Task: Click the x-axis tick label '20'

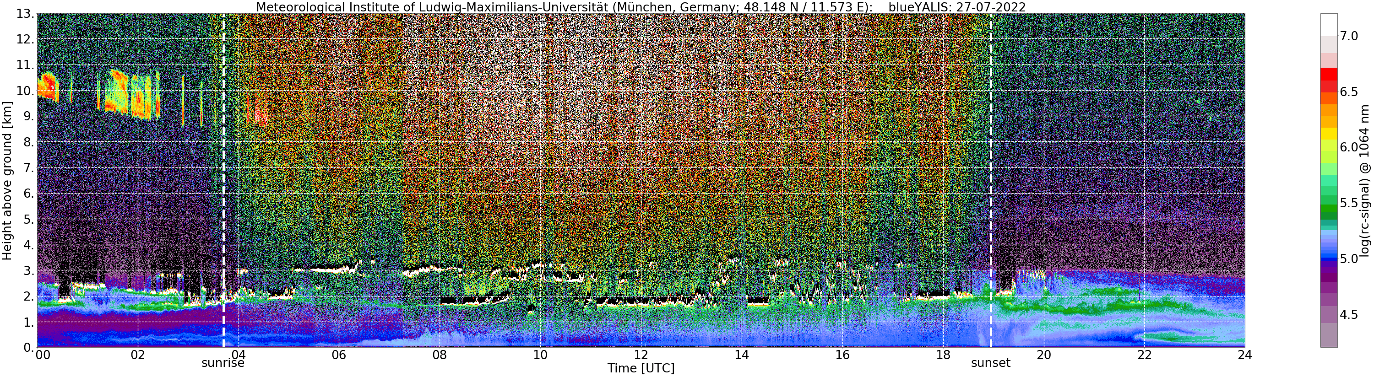Action: [x=1044, y=355]
